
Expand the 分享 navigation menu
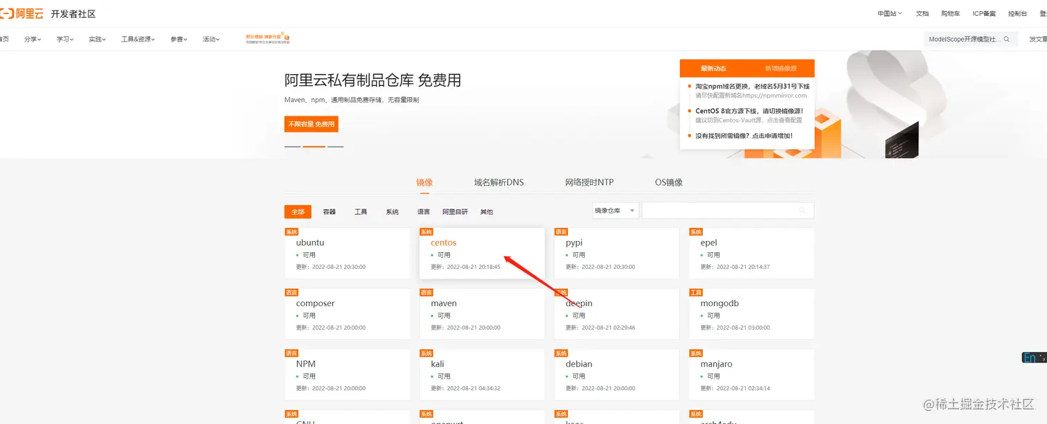pos(33,39)
